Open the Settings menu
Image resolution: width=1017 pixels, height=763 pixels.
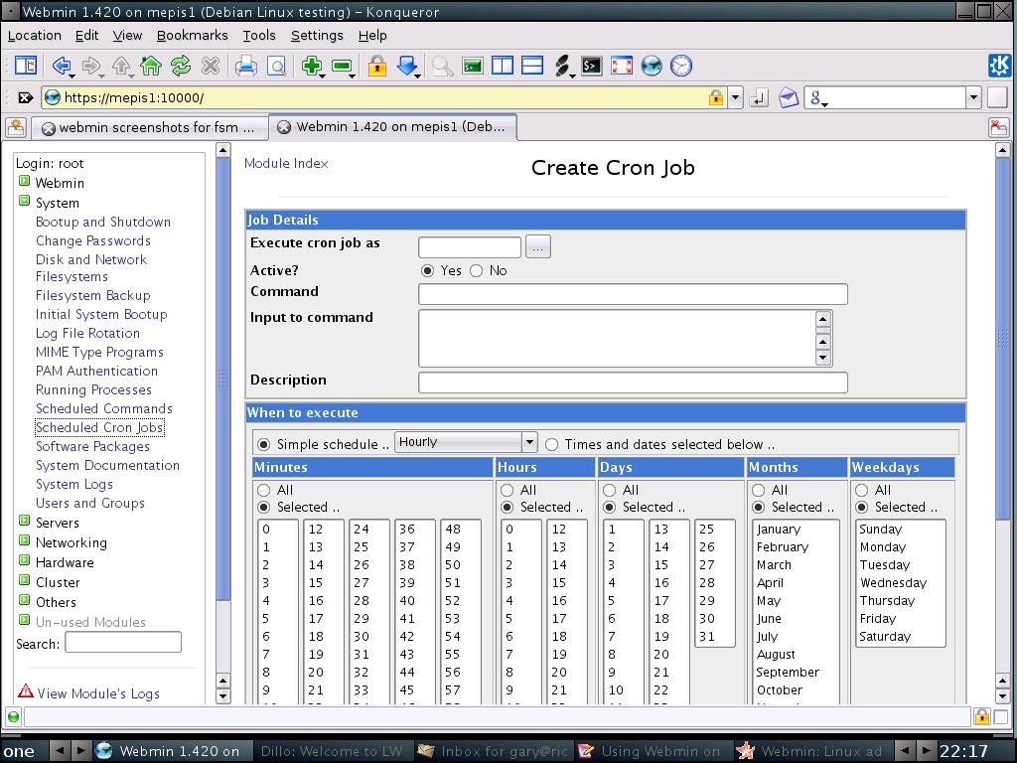pos(317,36)
